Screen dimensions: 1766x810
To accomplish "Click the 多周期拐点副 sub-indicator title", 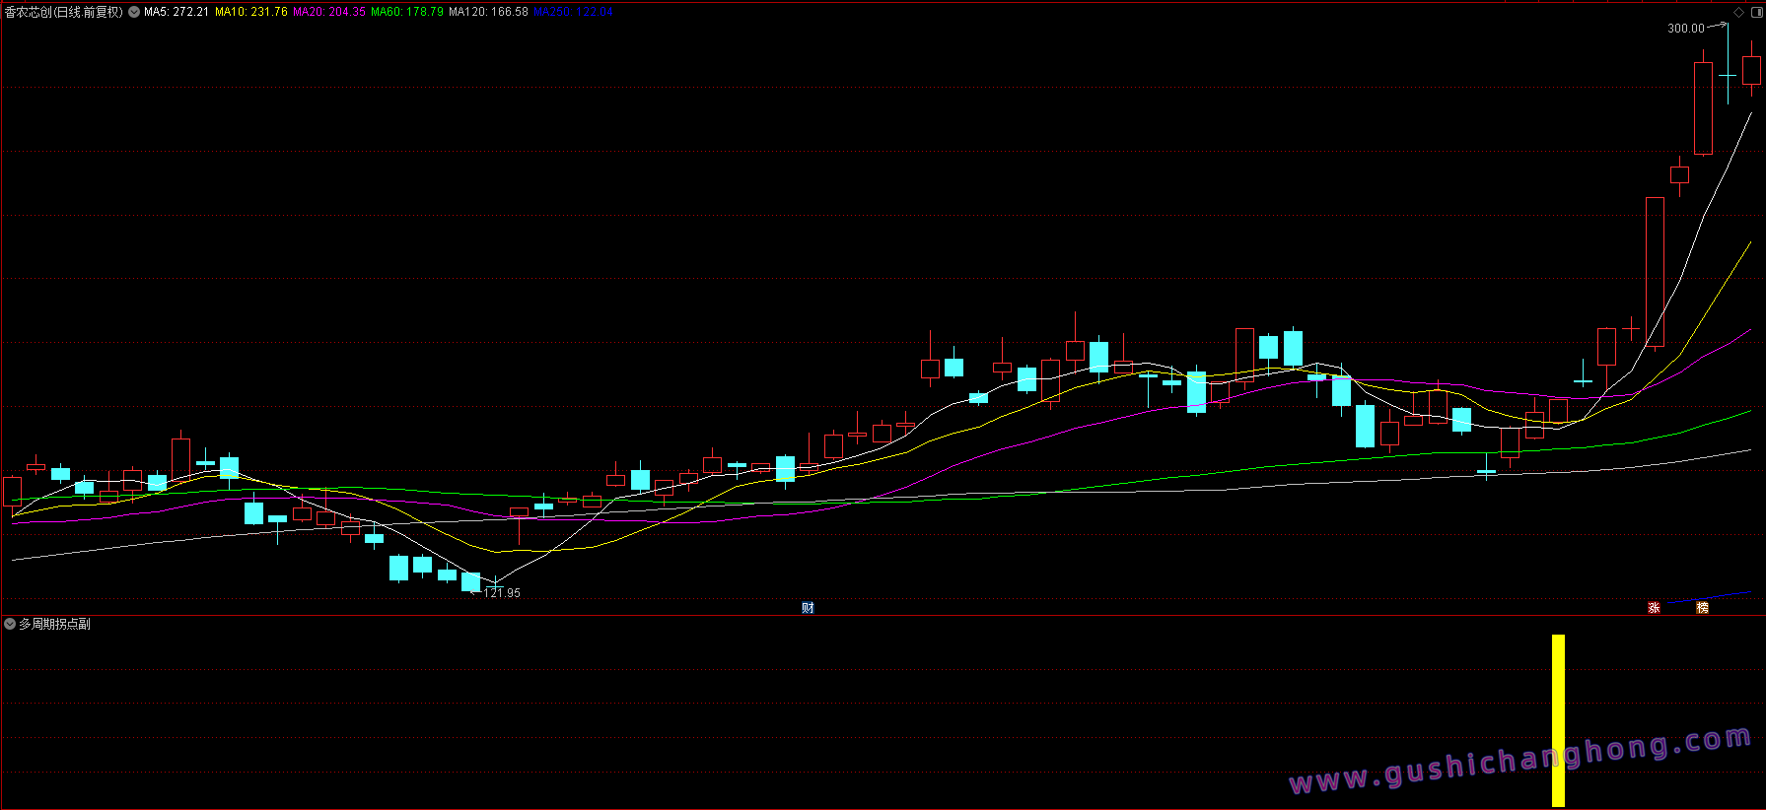I will coord(55,624).
